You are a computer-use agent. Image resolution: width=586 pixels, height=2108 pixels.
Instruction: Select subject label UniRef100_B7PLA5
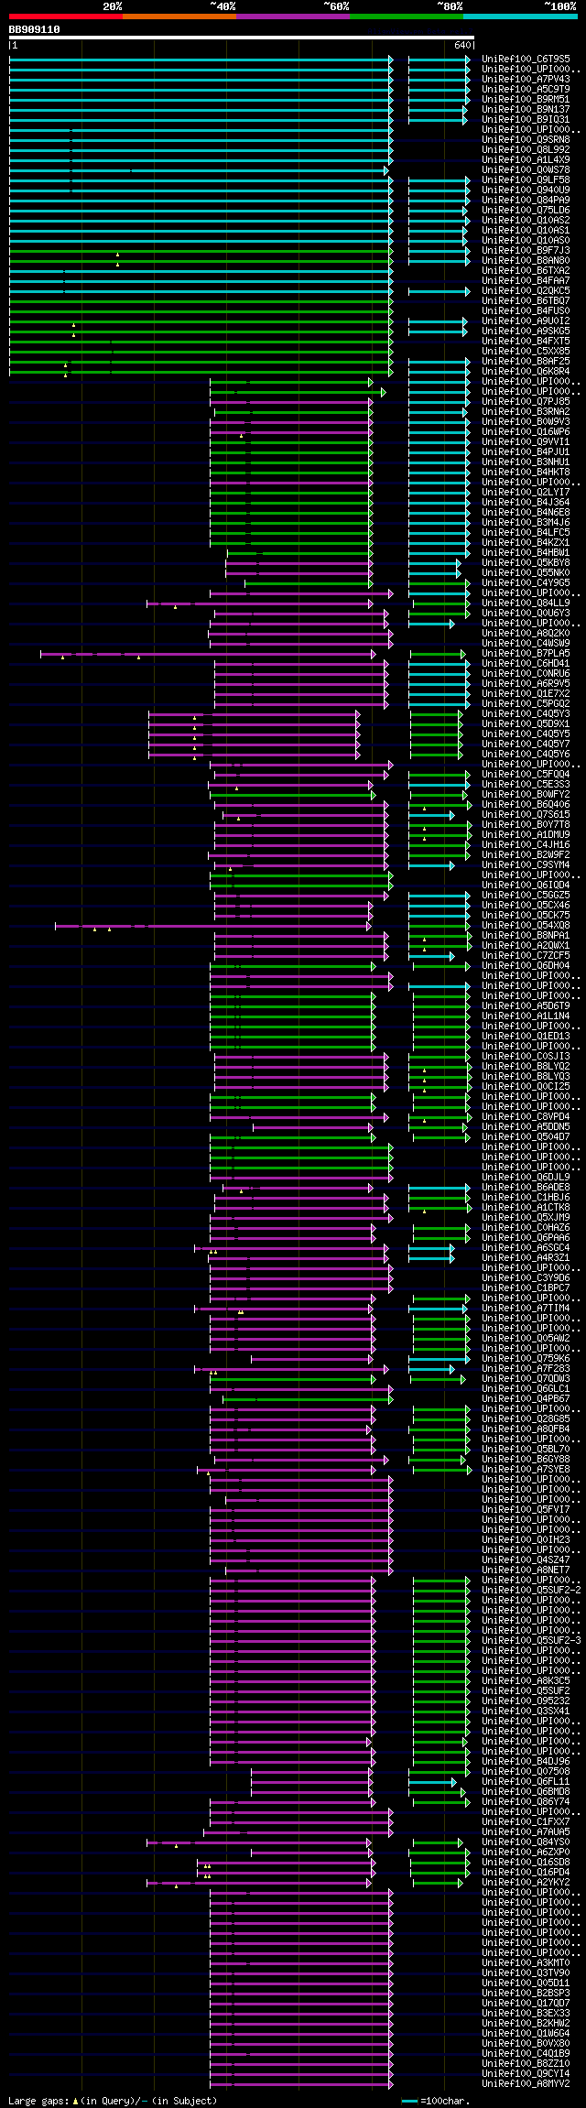[x=526, y=653]
